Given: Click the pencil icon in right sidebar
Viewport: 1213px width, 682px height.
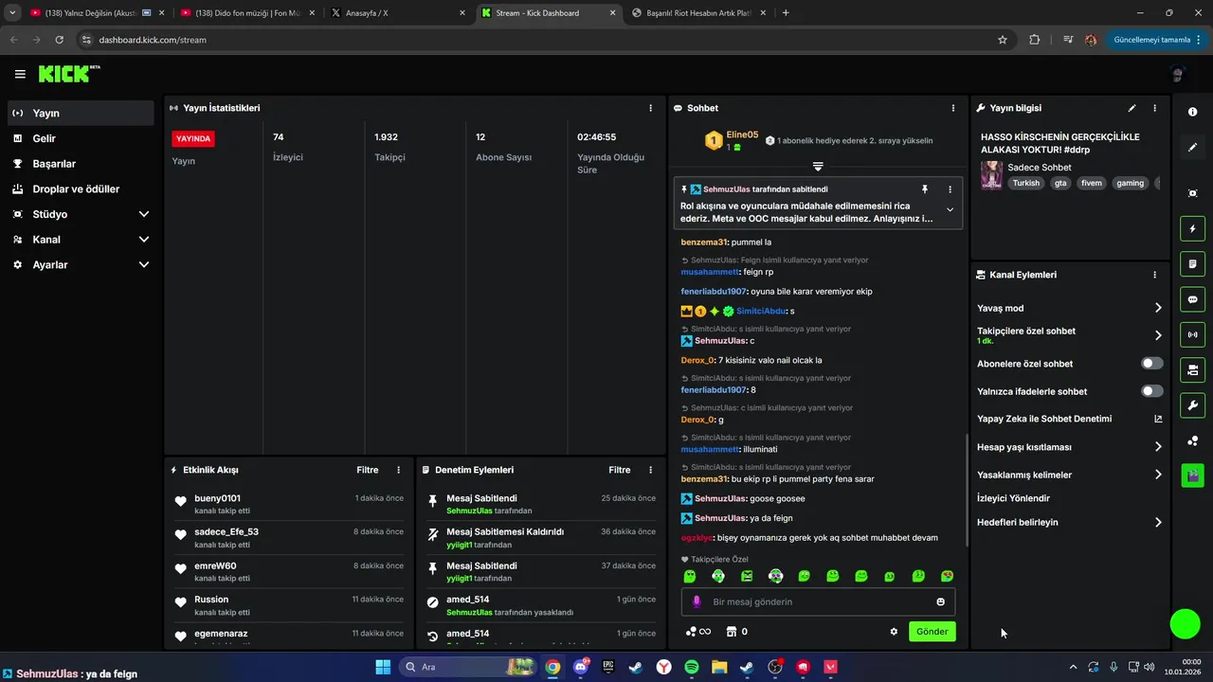Looking at the screenshot, I should [x=1192, y=148].
